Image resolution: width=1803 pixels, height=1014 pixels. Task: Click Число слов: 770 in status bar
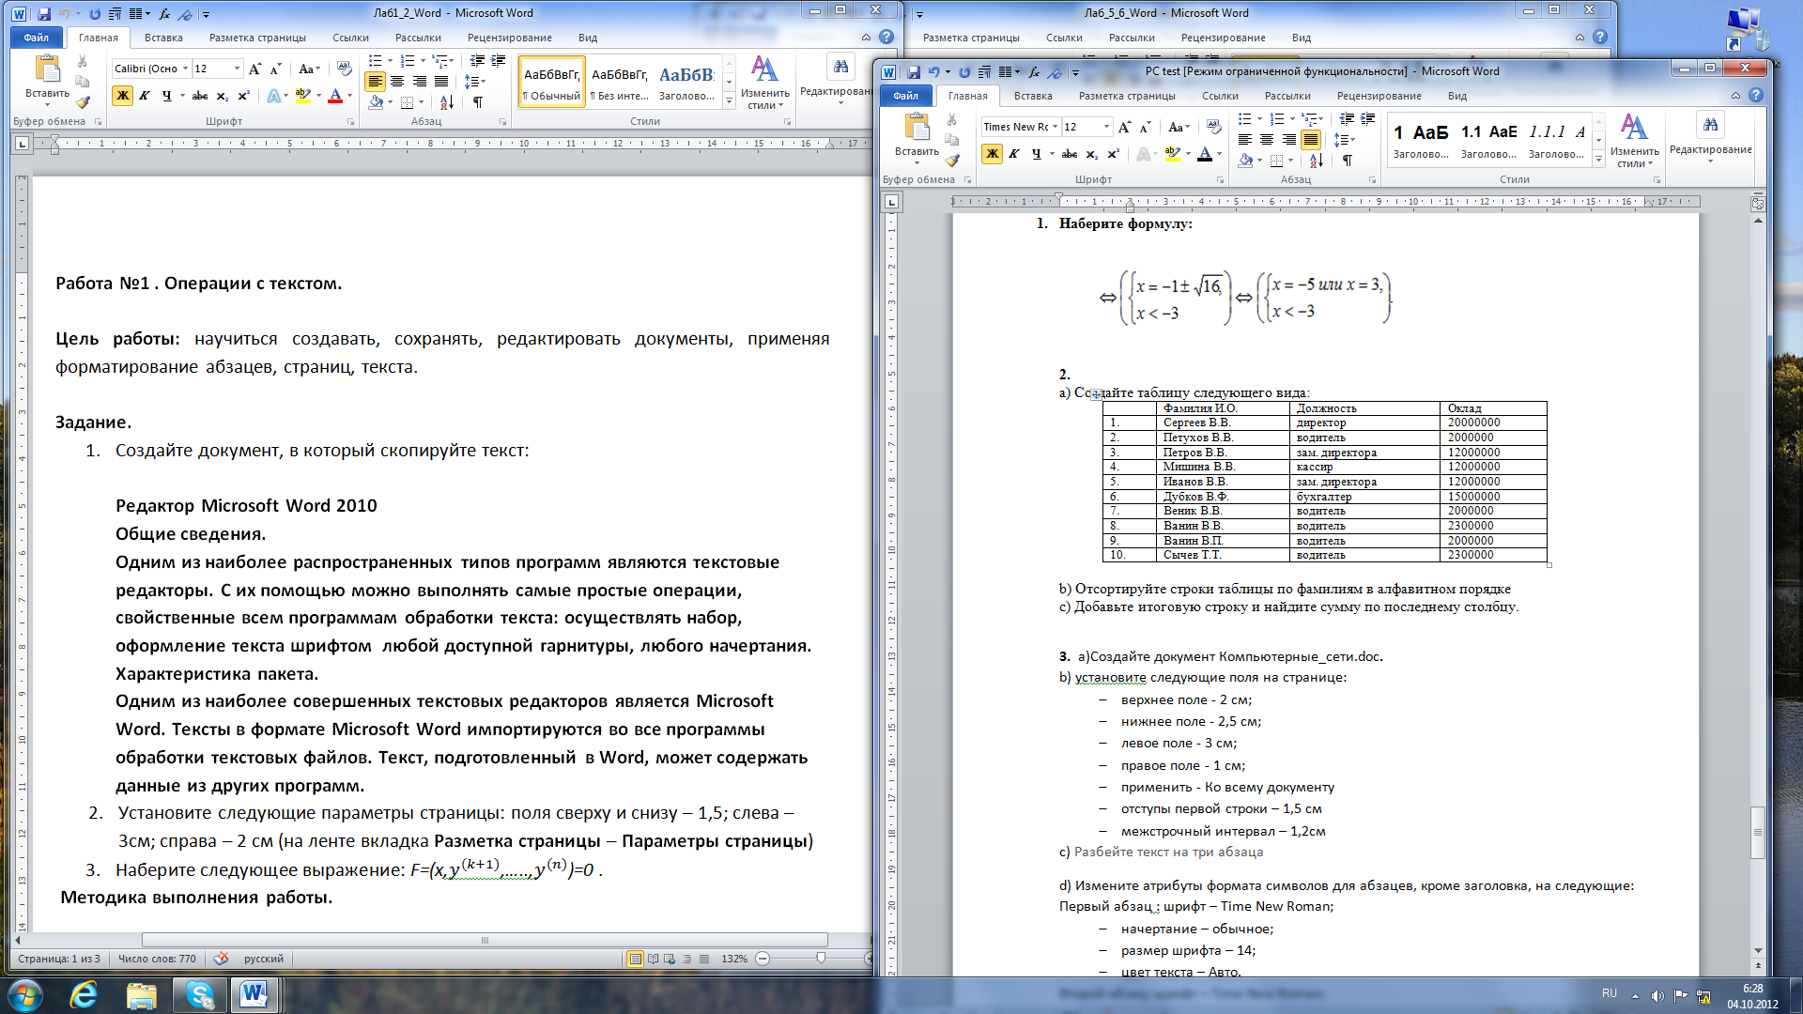click(157, 959)
